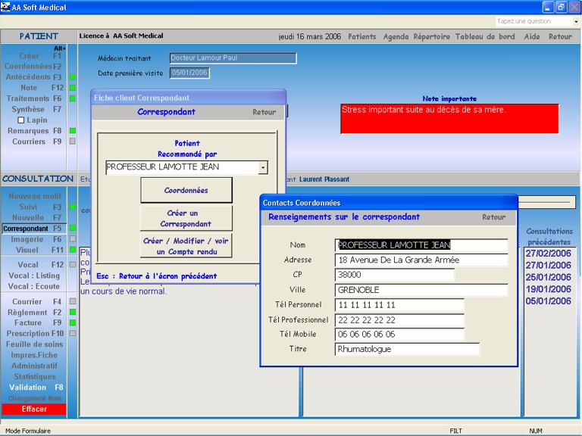Click Vocal : Ecoute sidebar item
The image size is (582, 436).
click(34, 286)
